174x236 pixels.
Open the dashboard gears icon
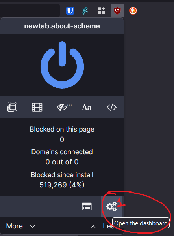point(111,206)
